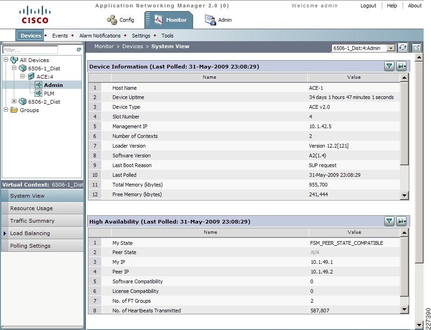Open the About link
This screenshot has height=330, width=431.
pyautogui.click(x=414, y=6)
